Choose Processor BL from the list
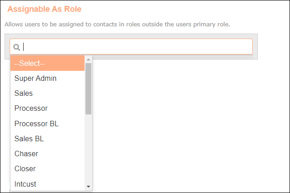 click(48, 124)
